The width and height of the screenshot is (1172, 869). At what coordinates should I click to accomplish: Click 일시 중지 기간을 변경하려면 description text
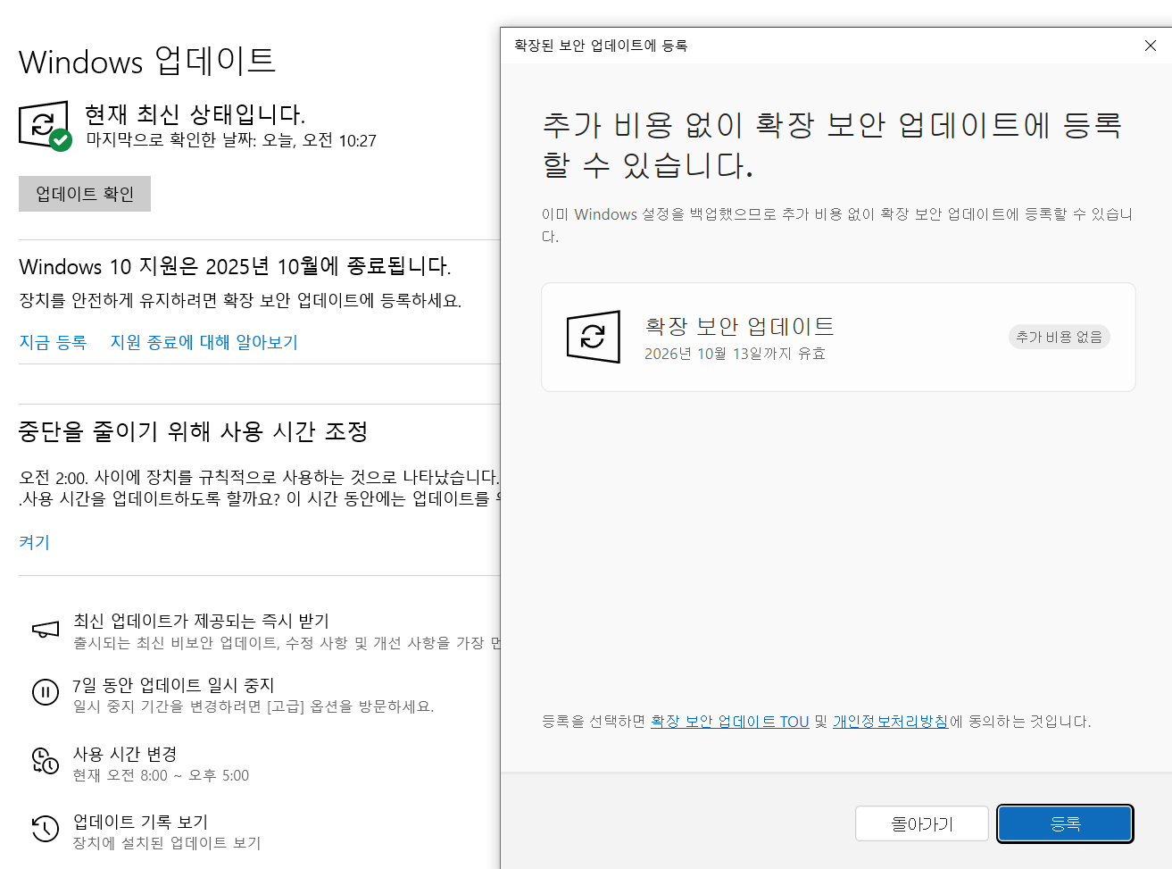point(254,706)
